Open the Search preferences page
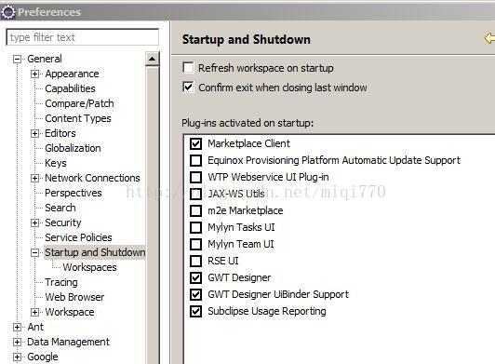495x364 pixels. [x=60, y=208]
